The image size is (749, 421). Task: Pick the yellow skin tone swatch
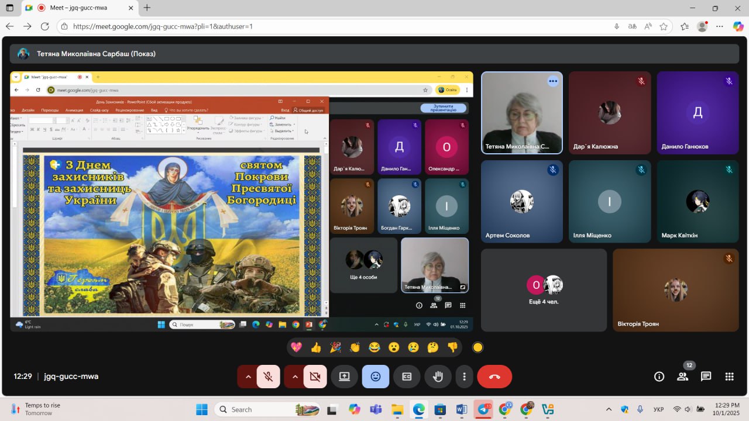(477, 347)
